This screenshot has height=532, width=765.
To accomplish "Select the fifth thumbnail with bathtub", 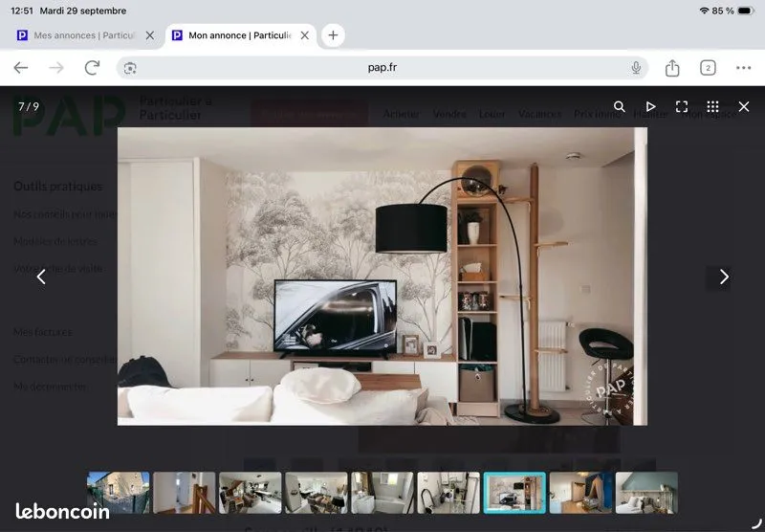I will [x=382, y=493].
